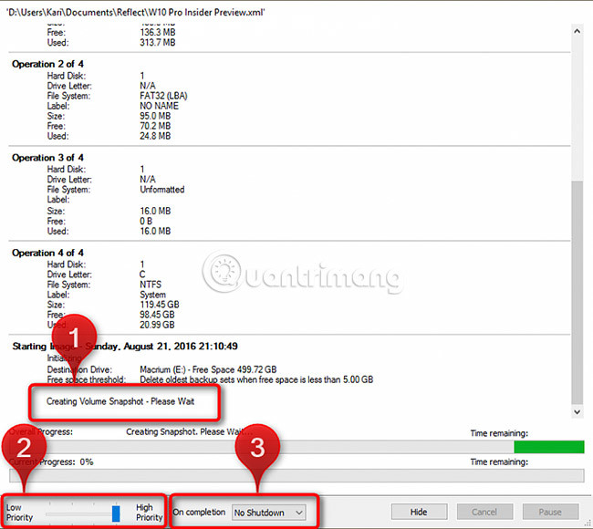Click the 'FAT32 (LBA)' file system value
Image resolution: width=593 pixels, height=529 pixels.
(x=163, y=96)
